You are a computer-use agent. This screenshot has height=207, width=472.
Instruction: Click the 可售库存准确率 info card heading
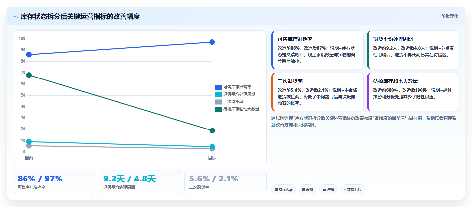tap(295, 39)
